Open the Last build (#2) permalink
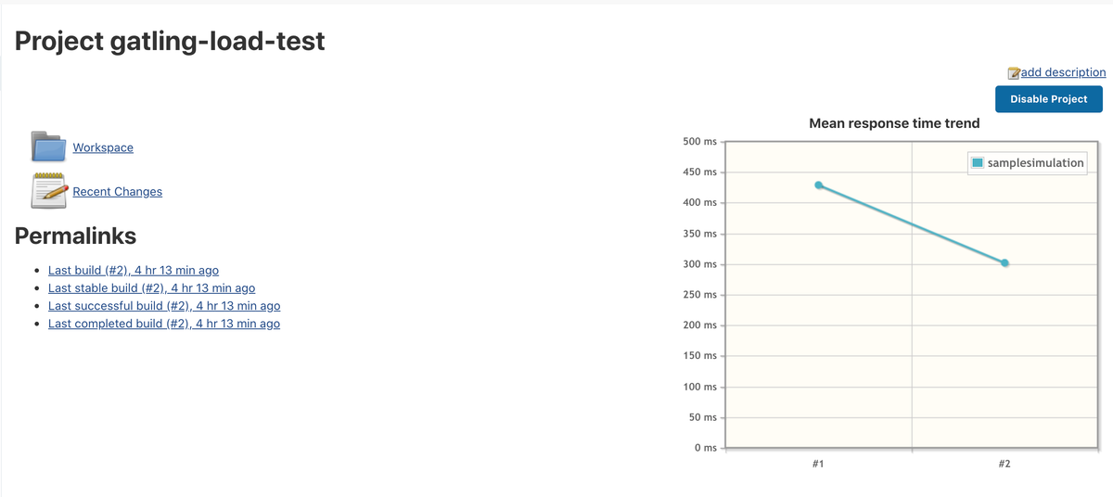 134,270
